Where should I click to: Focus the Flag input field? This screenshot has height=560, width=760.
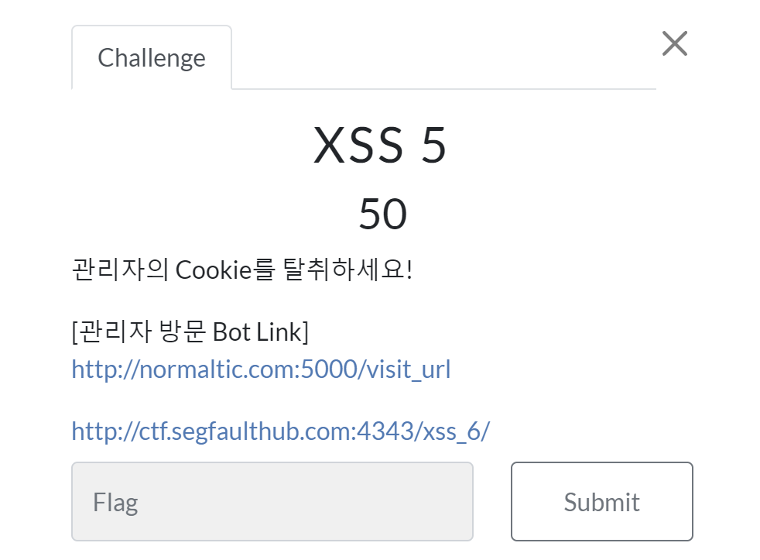click(272, 501)
